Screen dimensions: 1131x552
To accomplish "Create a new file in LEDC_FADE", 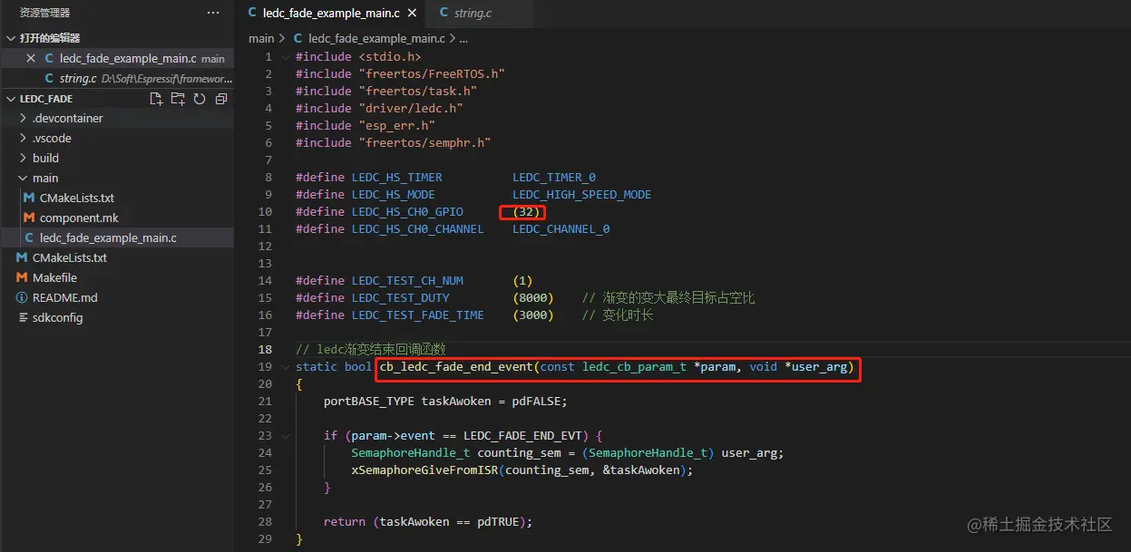I will (156, 99).
